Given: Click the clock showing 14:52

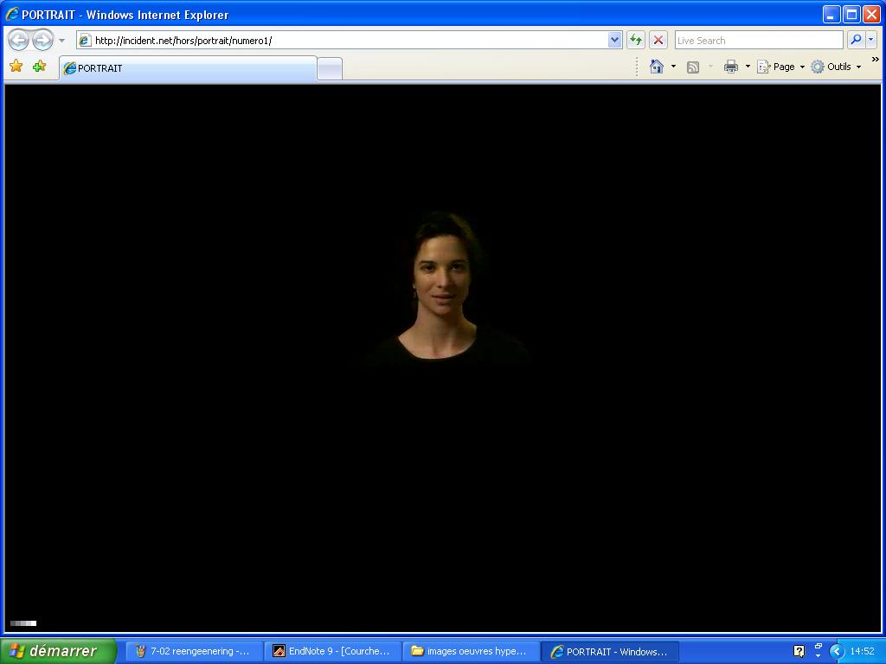Looking at the screenshot, I should pyautogui.click(x=862, y=651).
